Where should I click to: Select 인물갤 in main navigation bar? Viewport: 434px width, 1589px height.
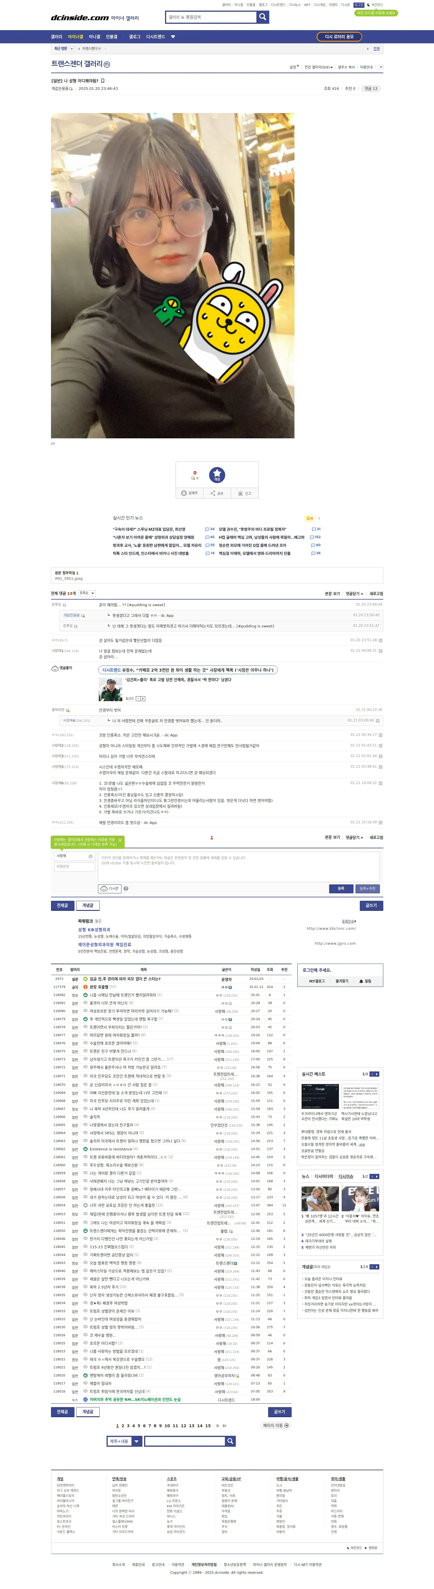click(x=111, y=37)
